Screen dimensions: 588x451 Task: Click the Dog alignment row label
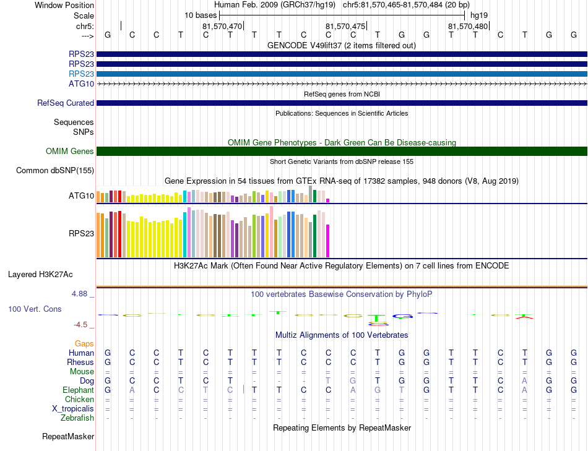tap(87, 381)
